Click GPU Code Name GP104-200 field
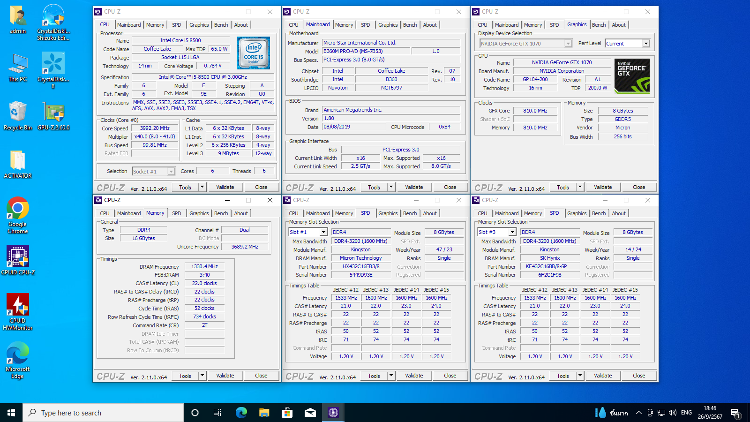The width and height of the screenshot is (750, 422). click(535, 80)
